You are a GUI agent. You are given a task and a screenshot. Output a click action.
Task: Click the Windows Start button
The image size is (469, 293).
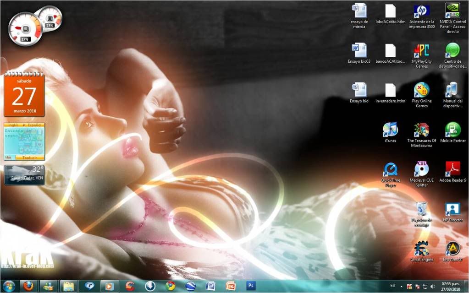click(9, 286)
